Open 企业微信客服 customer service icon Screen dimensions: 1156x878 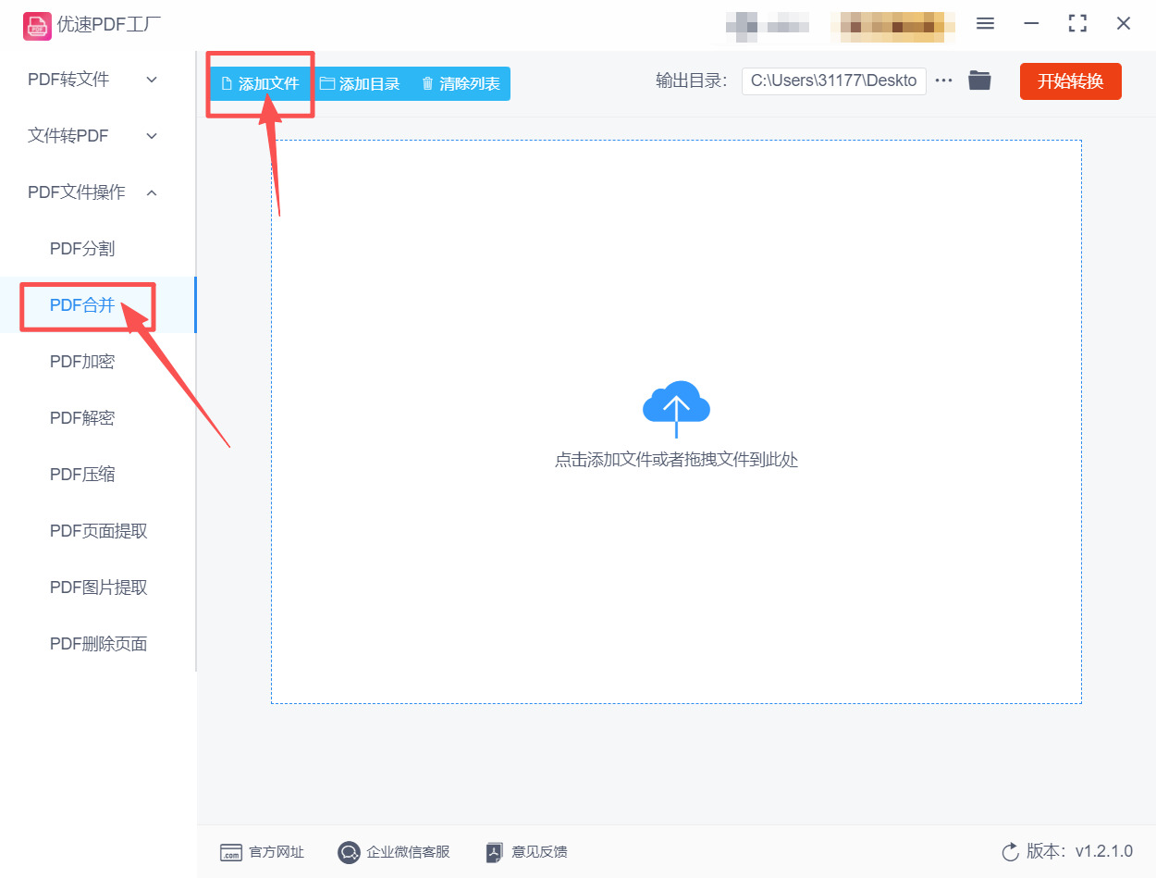tap(349, 852)
